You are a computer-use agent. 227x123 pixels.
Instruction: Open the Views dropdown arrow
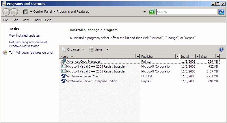[107, 49]
